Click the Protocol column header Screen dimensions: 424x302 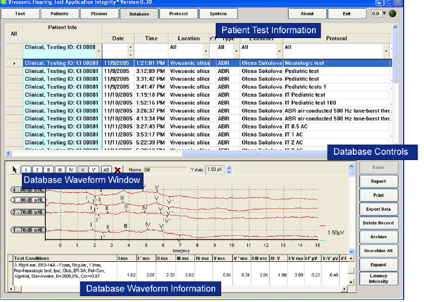336,39
